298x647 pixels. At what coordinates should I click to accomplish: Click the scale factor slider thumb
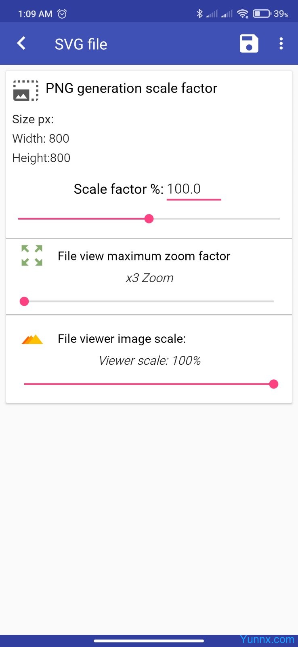[x=149, y=219]
